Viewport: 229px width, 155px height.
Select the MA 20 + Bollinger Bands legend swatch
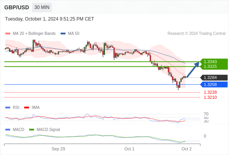[8, 34]
